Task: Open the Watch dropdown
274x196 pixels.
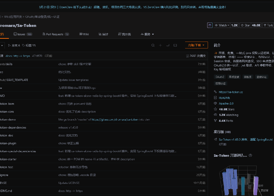Action: 222,25
